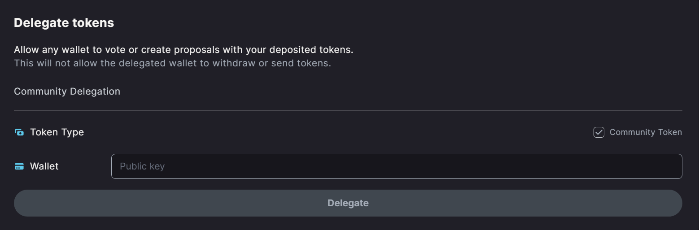Image resolution: width=699 pixels, height=230 pixels.
Task: Click the 'Allow any wallet to vote' description
Action: point(183,50)
